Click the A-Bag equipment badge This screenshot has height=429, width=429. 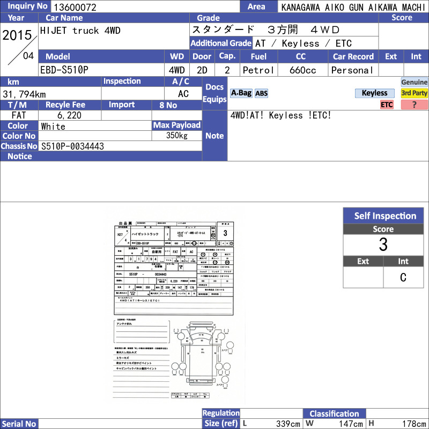coord(241,93)
